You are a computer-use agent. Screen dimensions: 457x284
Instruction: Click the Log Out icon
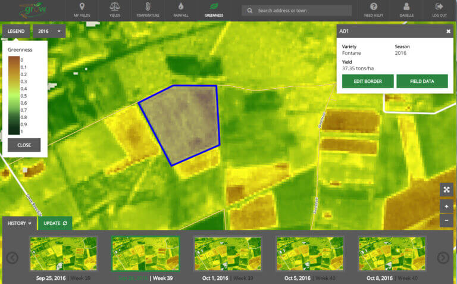[x=440, y=7]
